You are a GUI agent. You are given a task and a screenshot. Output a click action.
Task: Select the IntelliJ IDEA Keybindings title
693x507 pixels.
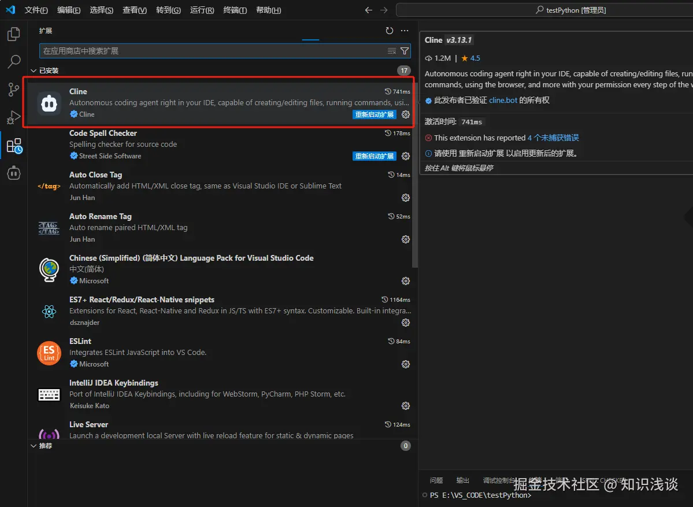(114, 383)
